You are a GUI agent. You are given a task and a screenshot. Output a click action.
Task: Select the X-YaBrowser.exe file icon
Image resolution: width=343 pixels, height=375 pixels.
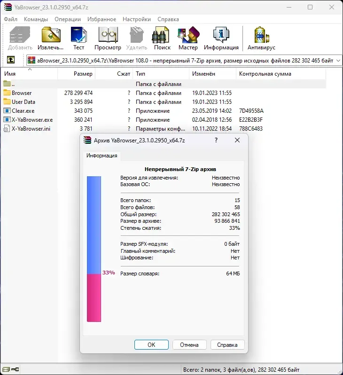[x=7, y=119]
